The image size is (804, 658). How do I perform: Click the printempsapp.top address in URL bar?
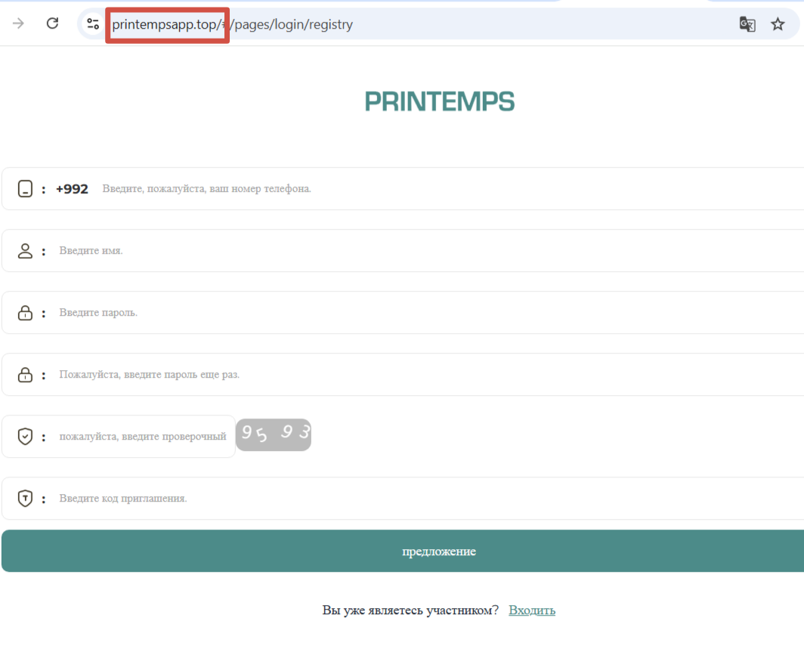(x=166, y=23)
